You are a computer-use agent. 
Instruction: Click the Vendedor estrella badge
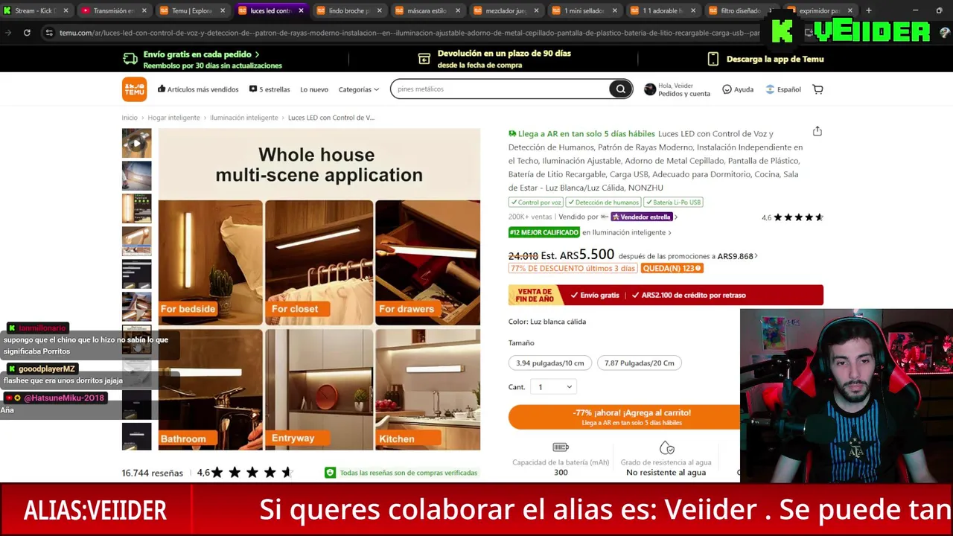click(x=642, y=217)
